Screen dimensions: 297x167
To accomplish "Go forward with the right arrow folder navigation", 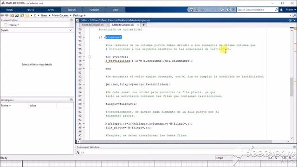I will tap(7, 15).
